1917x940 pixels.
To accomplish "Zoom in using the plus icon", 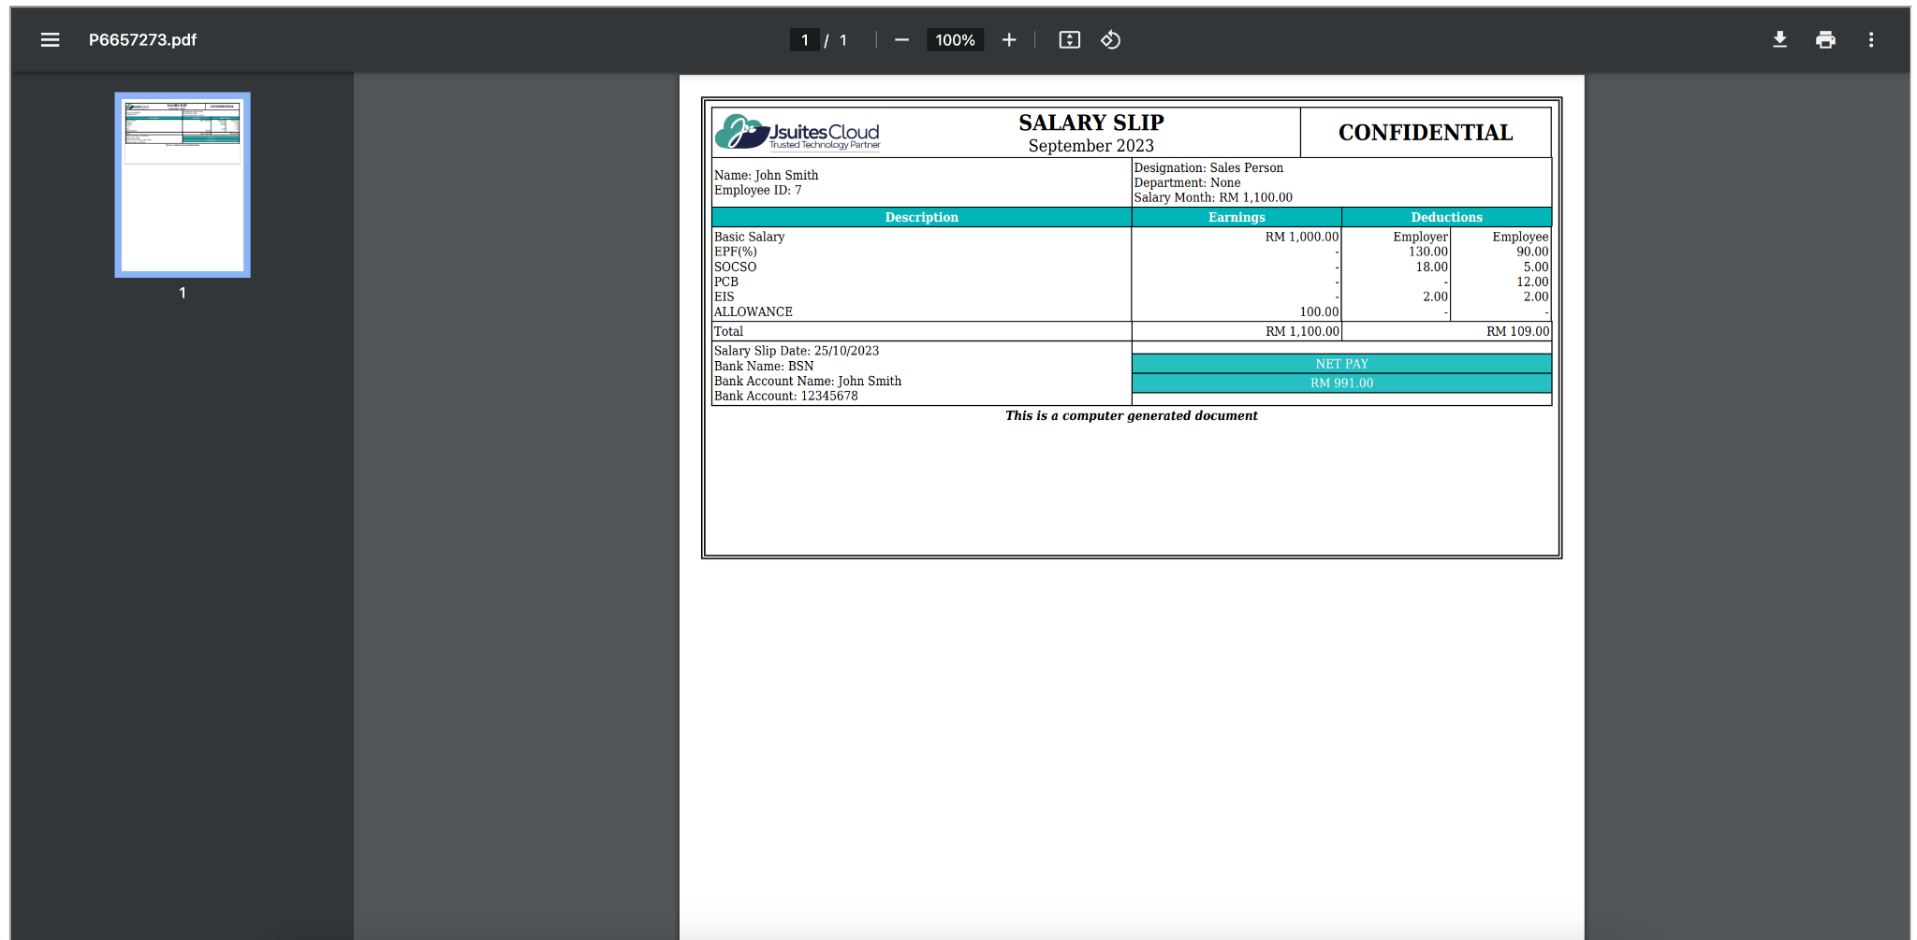I will tap(1009, 39).
